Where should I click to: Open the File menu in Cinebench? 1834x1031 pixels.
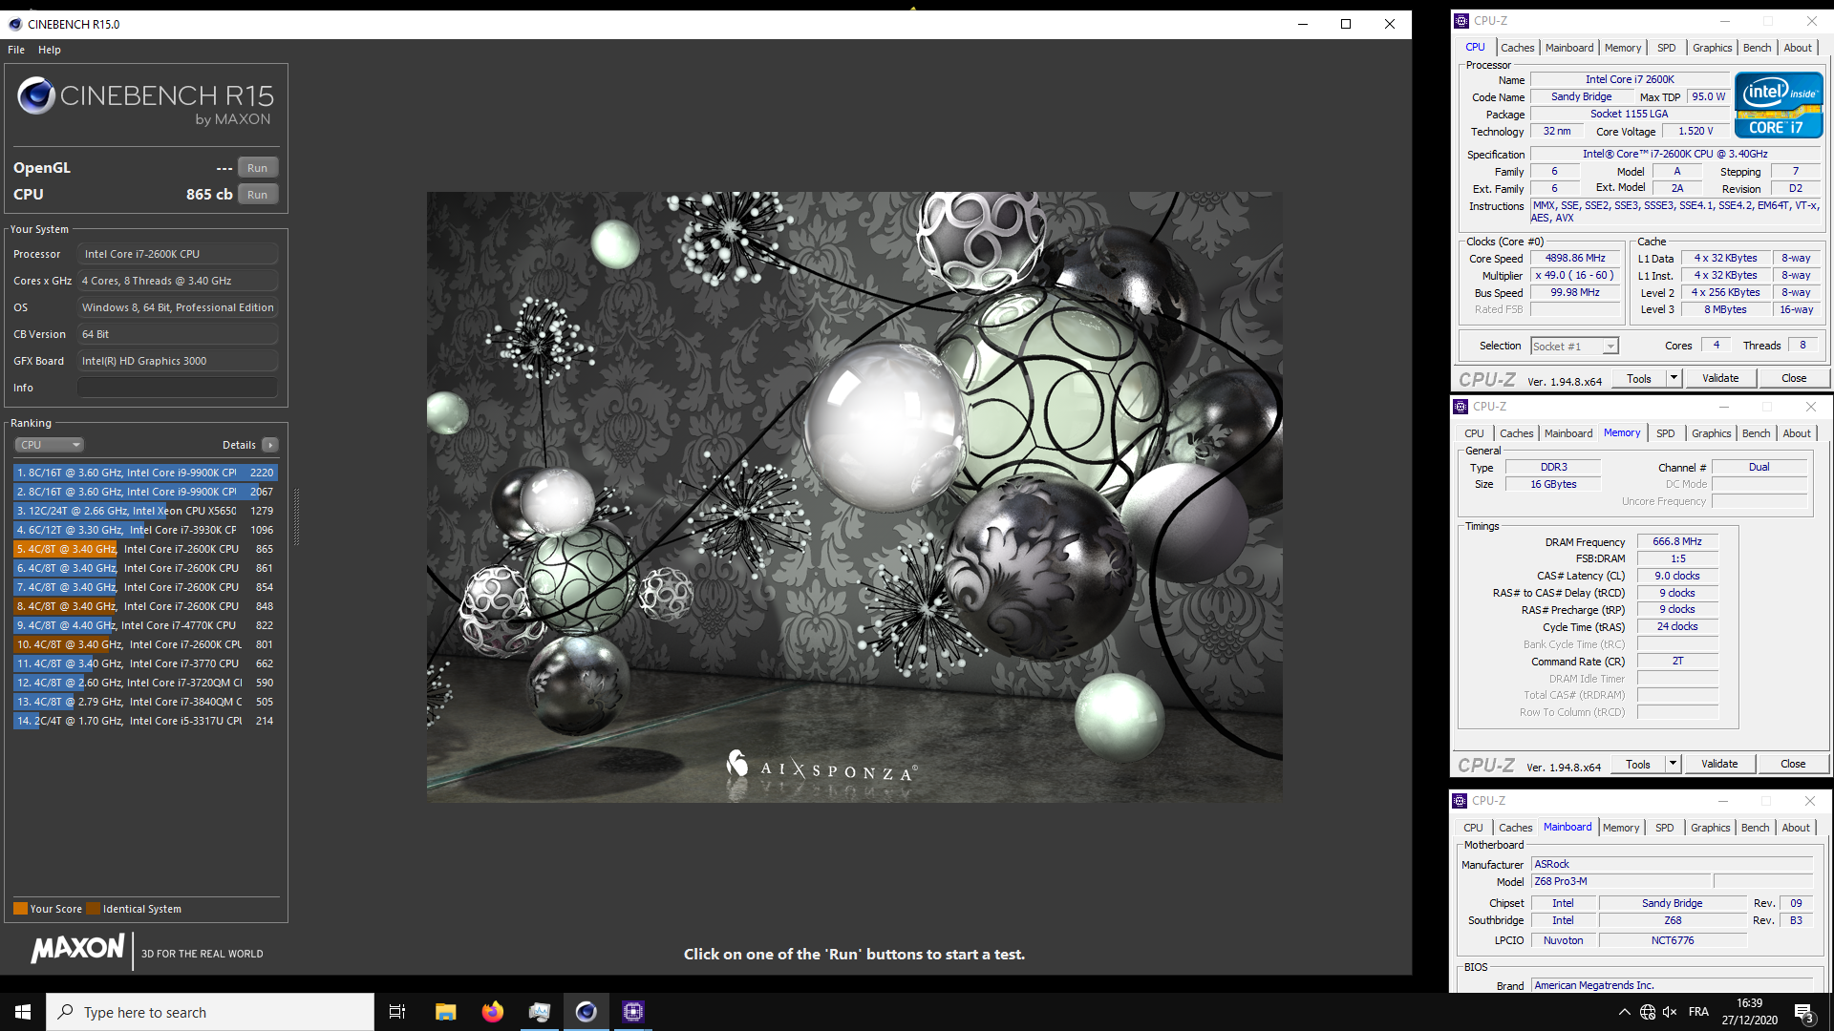click(16, 50)
